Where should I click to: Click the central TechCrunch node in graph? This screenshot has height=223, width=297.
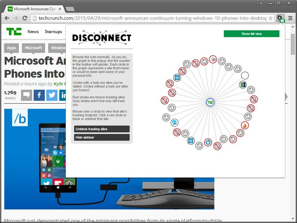210,102
